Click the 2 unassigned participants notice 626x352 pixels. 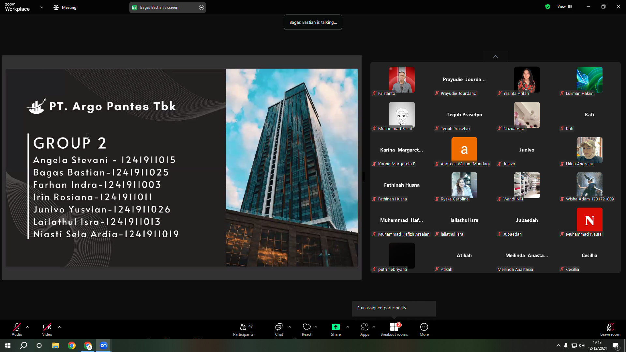[394, 308]
